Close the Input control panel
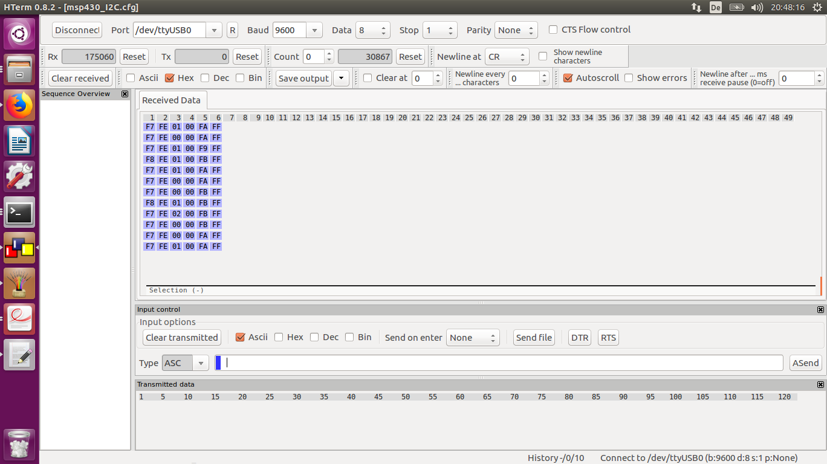This screenshot has height=464, width=827. (820, 310)
